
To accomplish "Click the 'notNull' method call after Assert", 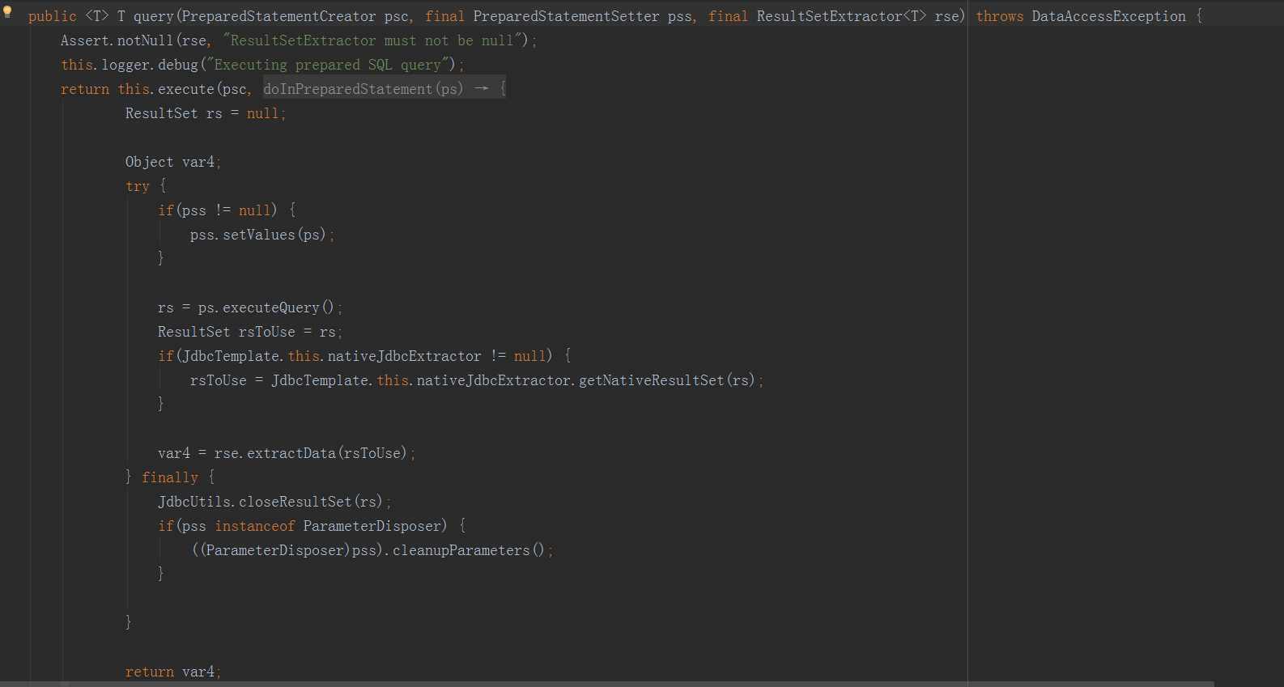I will click(146, 40).
